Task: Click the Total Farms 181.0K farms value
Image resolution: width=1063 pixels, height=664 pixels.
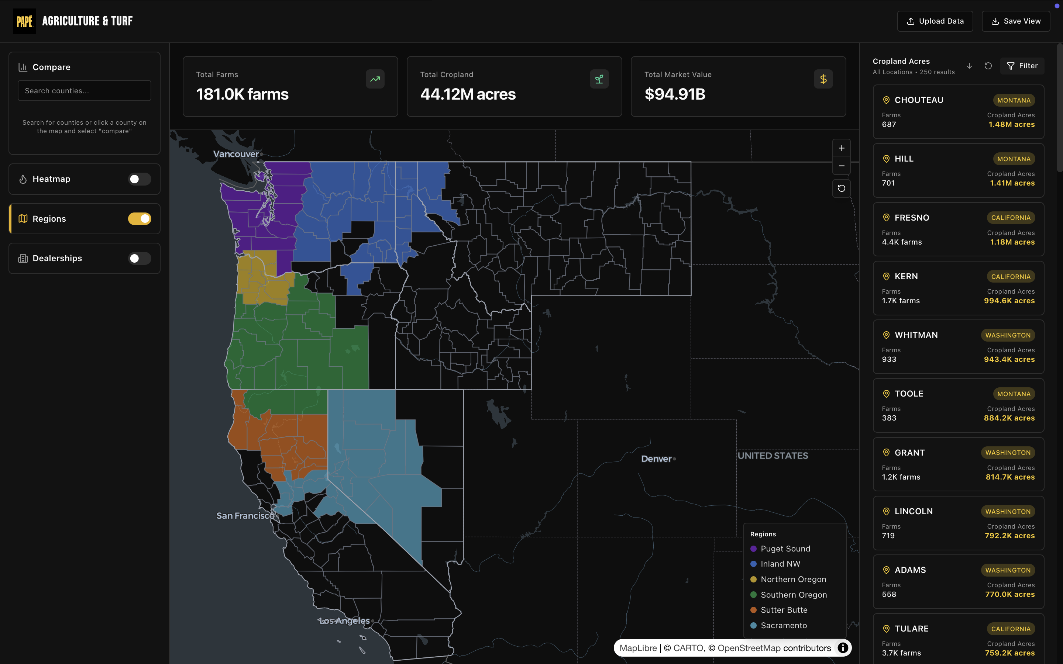Action: (242, 94)
